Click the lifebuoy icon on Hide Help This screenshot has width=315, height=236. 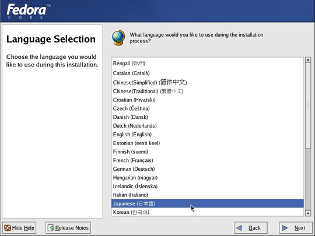pos(8,228)
